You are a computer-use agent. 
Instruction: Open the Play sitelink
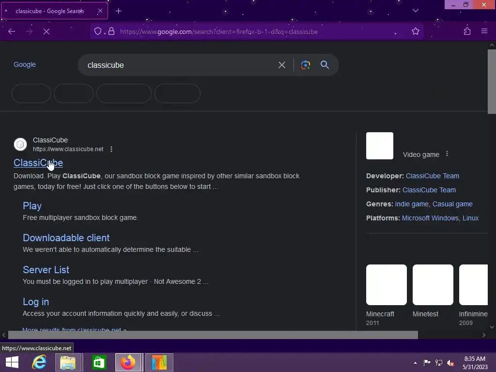tap(32, 206)
